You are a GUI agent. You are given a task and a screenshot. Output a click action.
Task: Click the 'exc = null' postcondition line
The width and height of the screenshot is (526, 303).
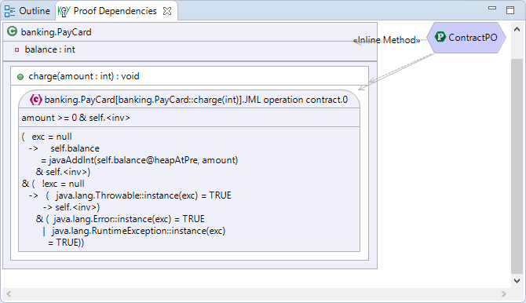(x=52, y=137)
